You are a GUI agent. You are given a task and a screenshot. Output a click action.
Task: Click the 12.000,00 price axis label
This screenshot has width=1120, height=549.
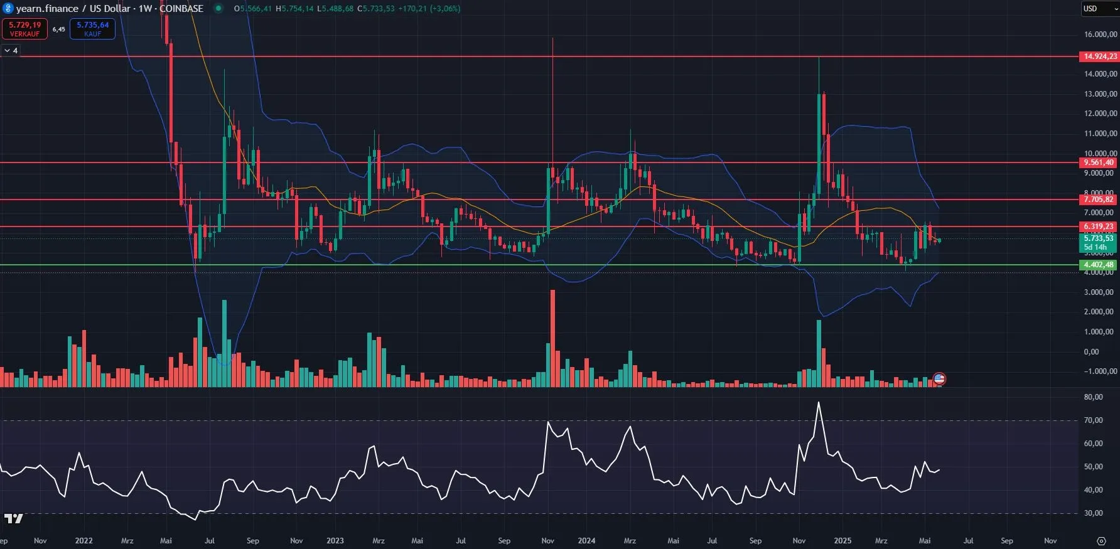[1101, 114]
